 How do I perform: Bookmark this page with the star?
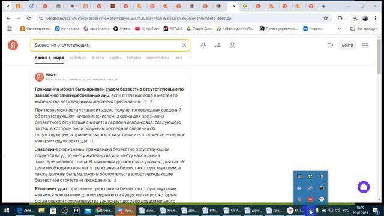click(x=326, y=19)
